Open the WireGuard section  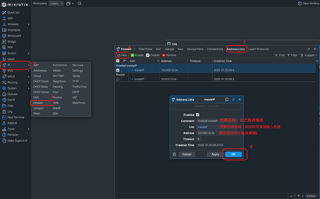click(x=11, y=36)
